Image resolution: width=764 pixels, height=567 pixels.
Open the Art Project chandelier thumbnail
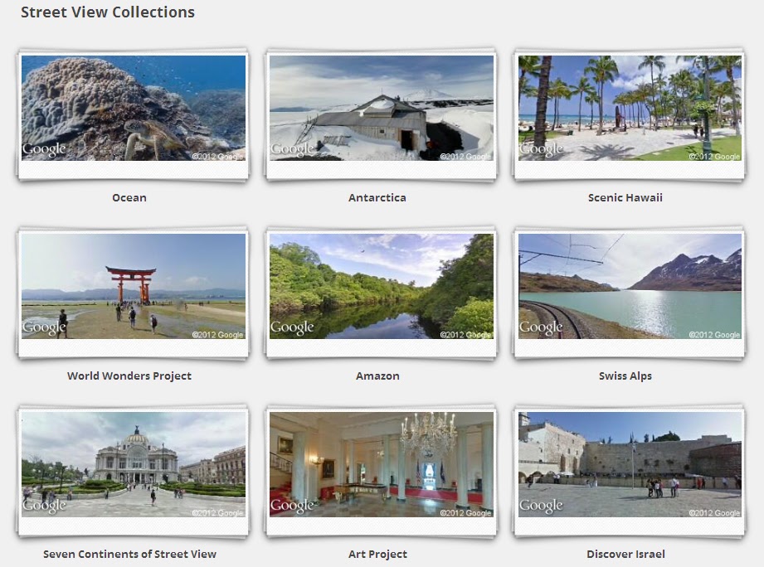point(379,465)
